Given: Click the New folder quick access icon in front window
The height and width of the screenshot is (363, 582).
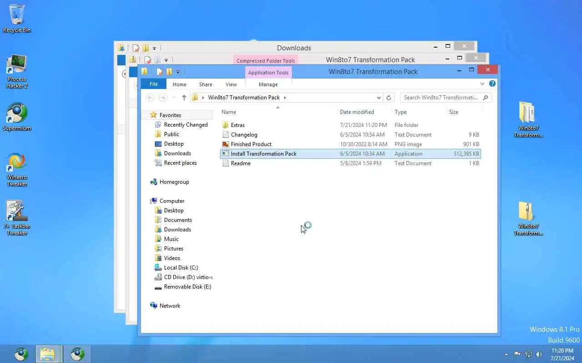Looking at the screenshot, I should point(170,72).
